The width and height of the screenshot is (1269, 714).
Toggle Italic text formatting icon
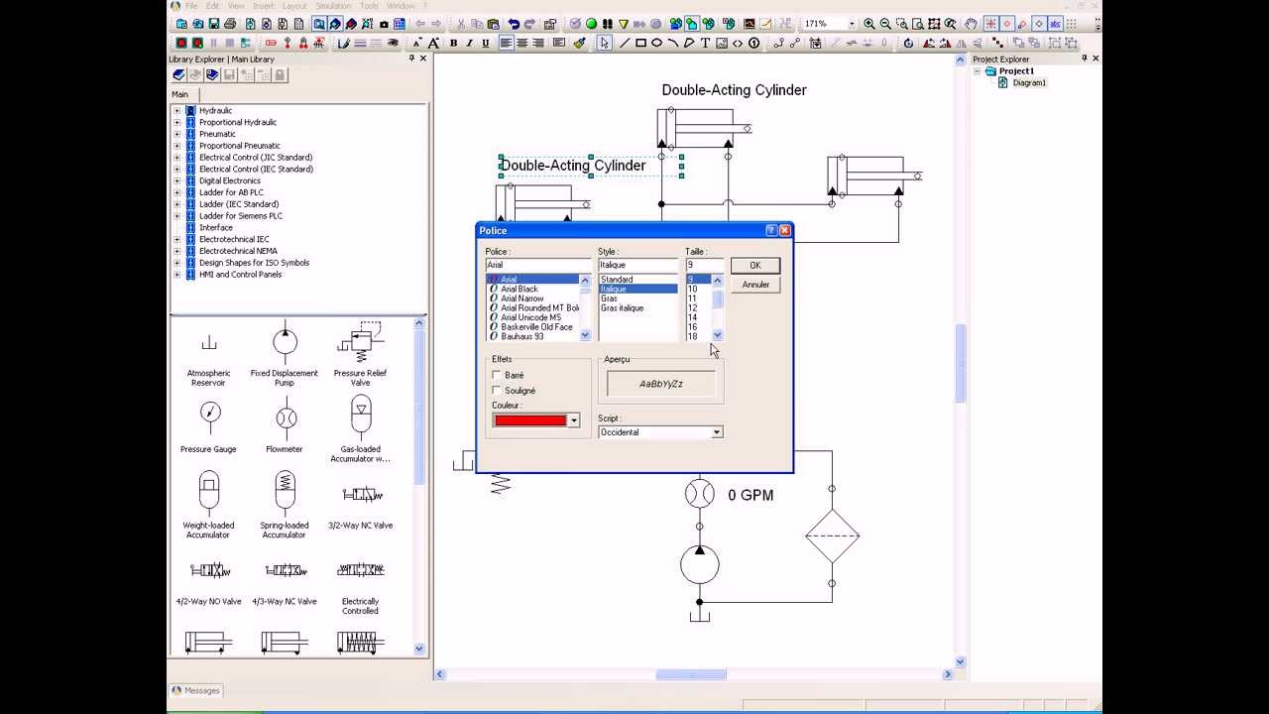point(469,44)
